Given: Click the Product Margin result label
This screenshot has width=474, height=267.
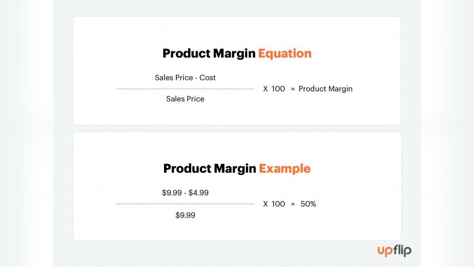Looking at the screenshot, I should [326, 89].
